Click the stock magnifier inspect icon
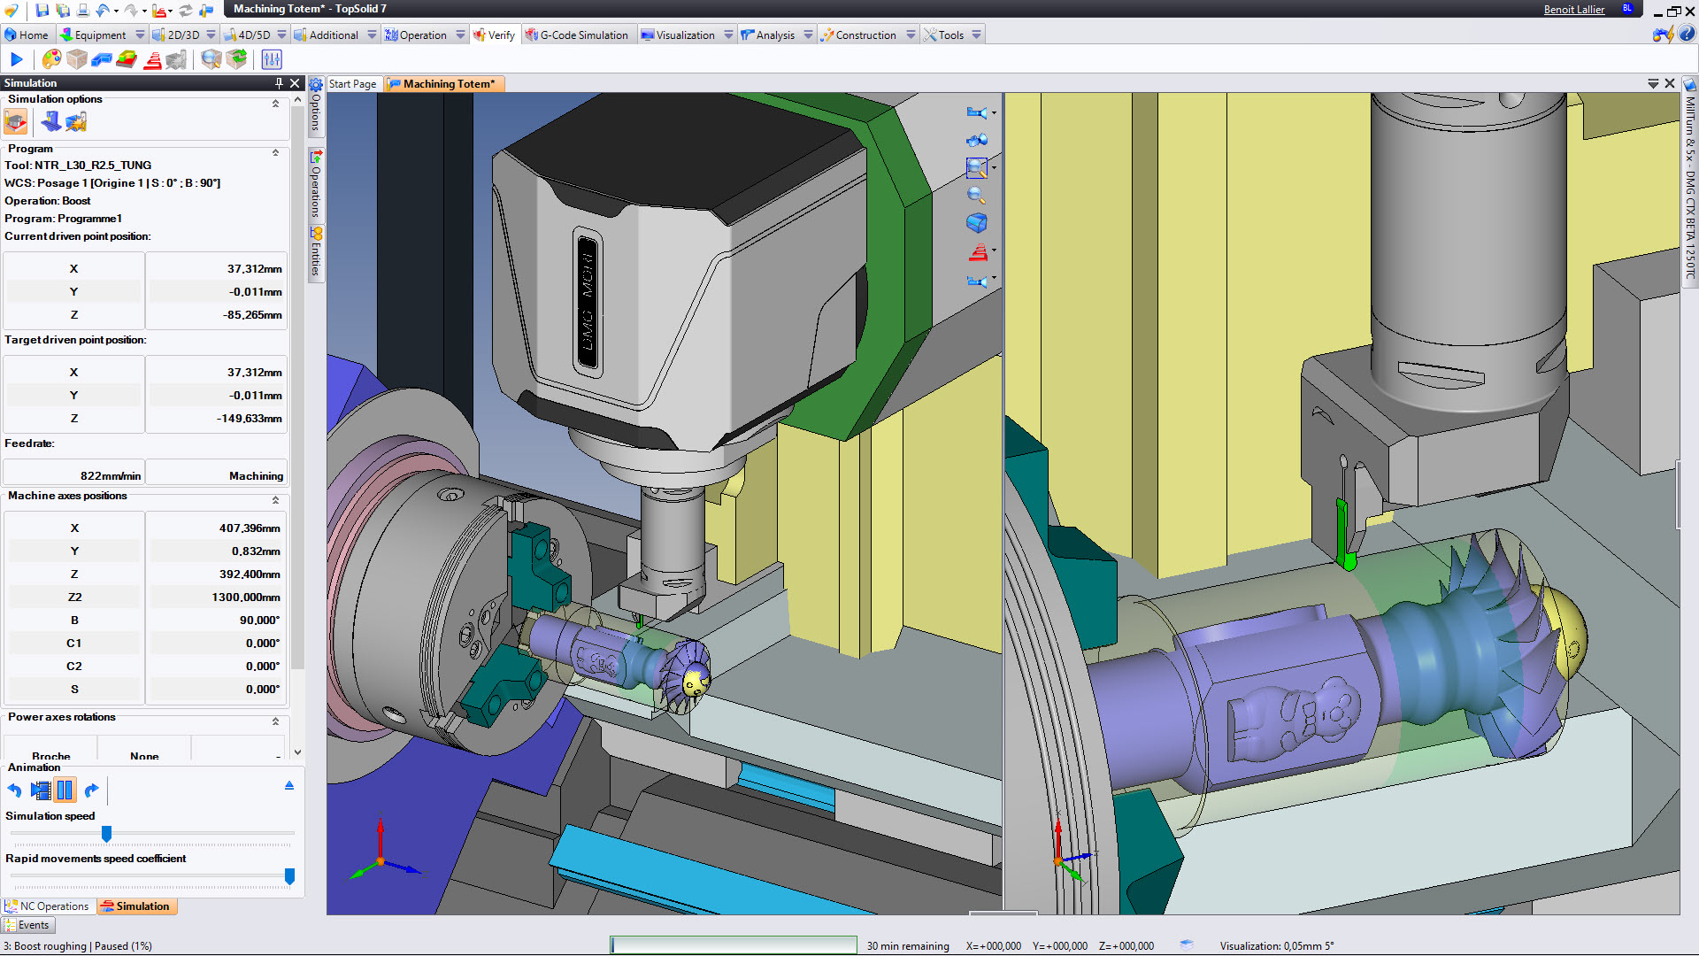 (x=211, y=59)
